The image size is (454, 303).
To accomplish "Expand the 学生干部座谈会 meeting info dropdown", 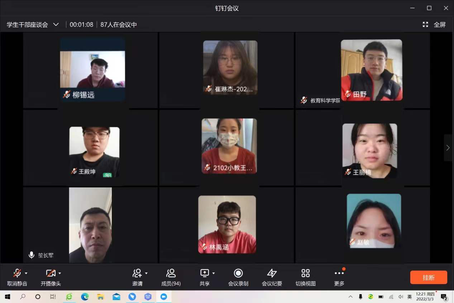I will point(56,24).
